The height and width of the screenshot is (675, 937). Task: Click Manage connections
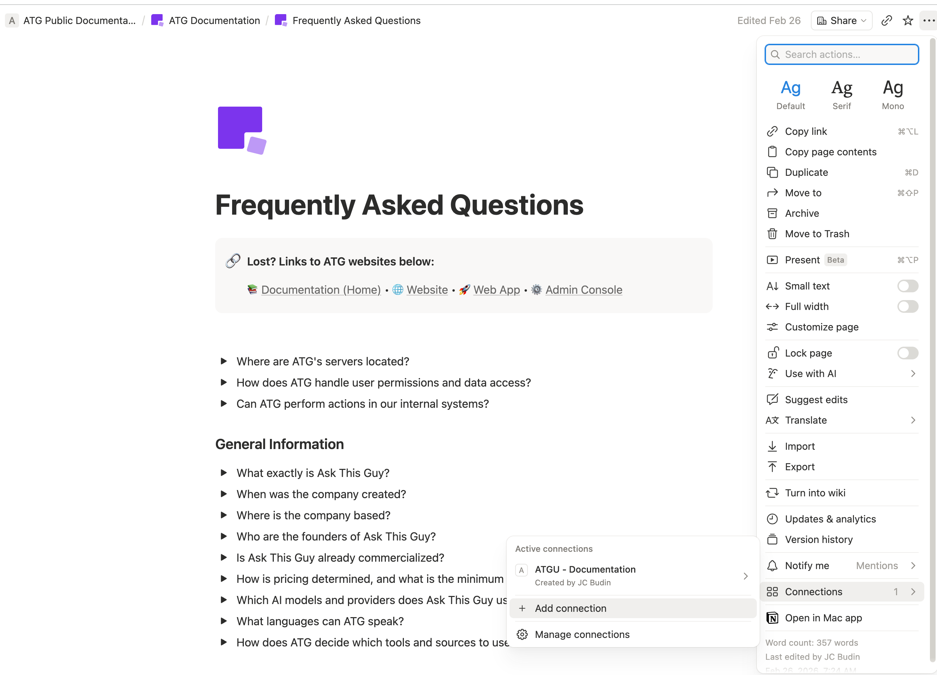(x=633, y=634)
